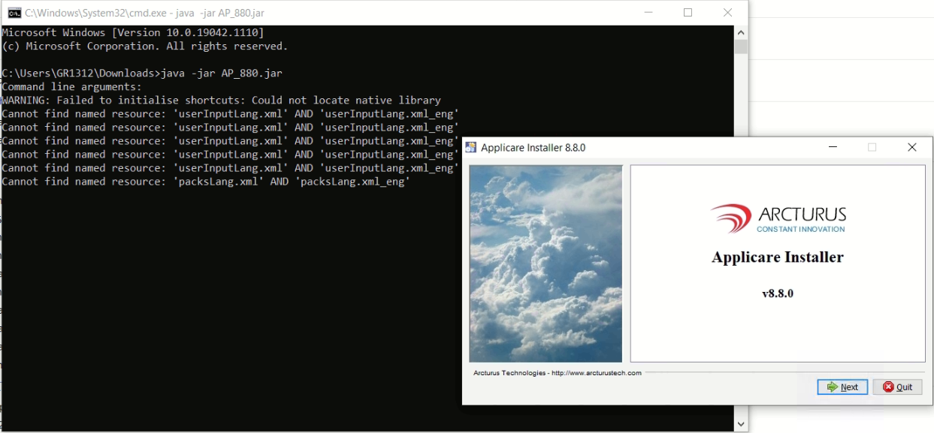The height and width of the screenshot is (433, 934).
Task: Click the Applicare Installer title bar icon
Action: pos(471,147)
